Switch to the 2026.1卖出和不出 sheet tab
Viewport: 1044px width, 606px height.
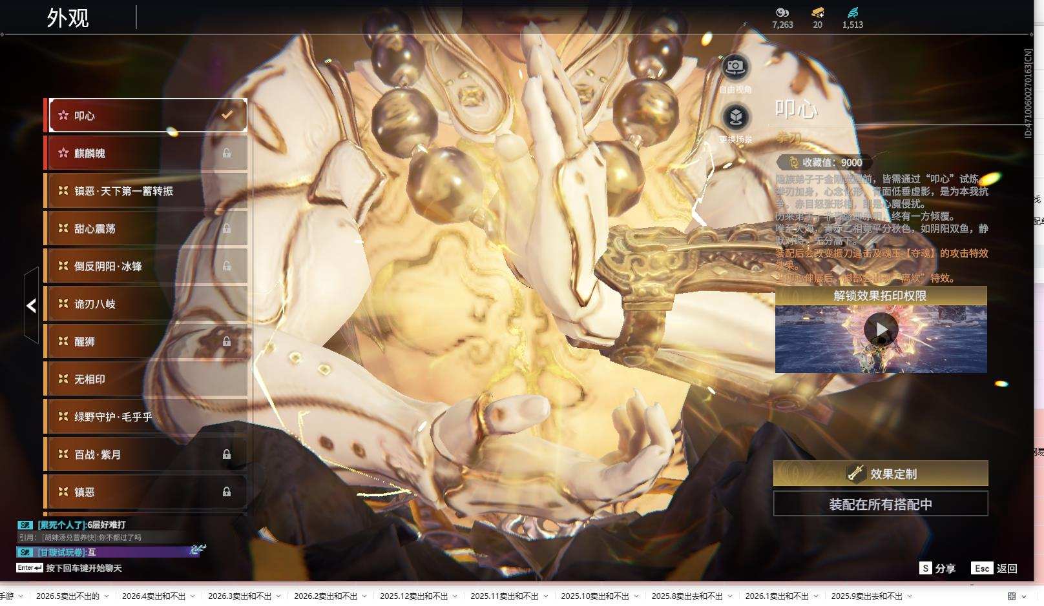pyautogui.click(x=777, y=596)
